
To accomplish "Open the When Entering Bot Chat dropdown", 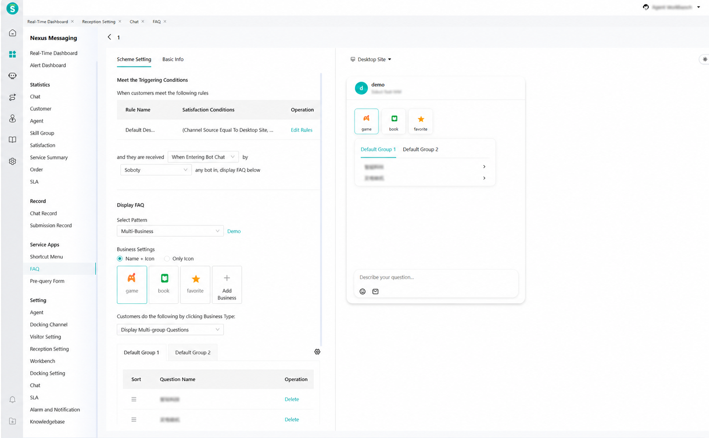I will tap(203, 157).
